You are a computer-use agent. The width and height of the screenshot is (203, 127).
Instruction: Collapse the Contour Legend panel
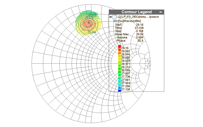tap(161, 12)
